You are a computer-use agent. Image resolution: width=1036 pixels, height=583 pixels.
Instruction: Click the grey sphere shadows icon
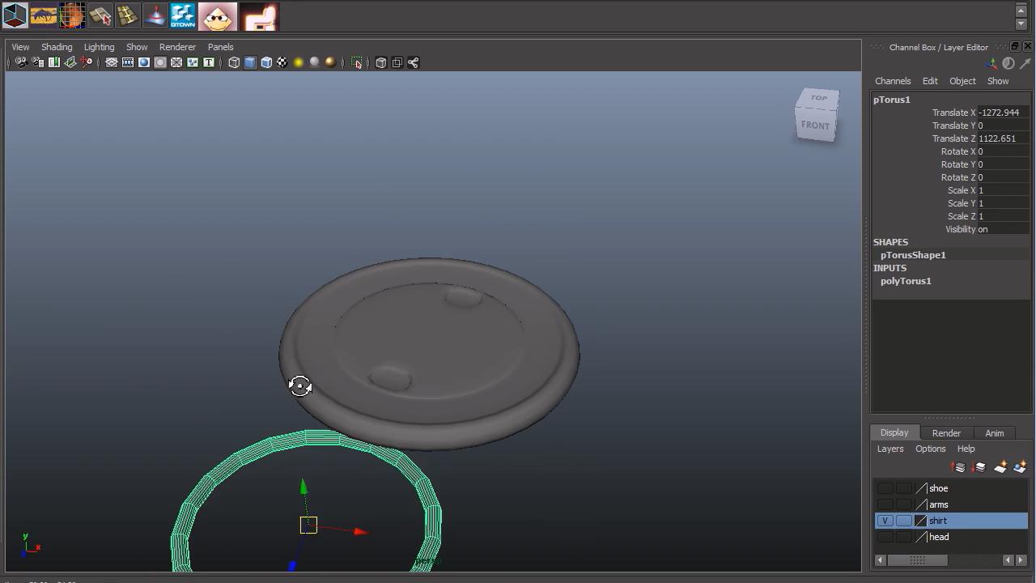click(315, 62)
